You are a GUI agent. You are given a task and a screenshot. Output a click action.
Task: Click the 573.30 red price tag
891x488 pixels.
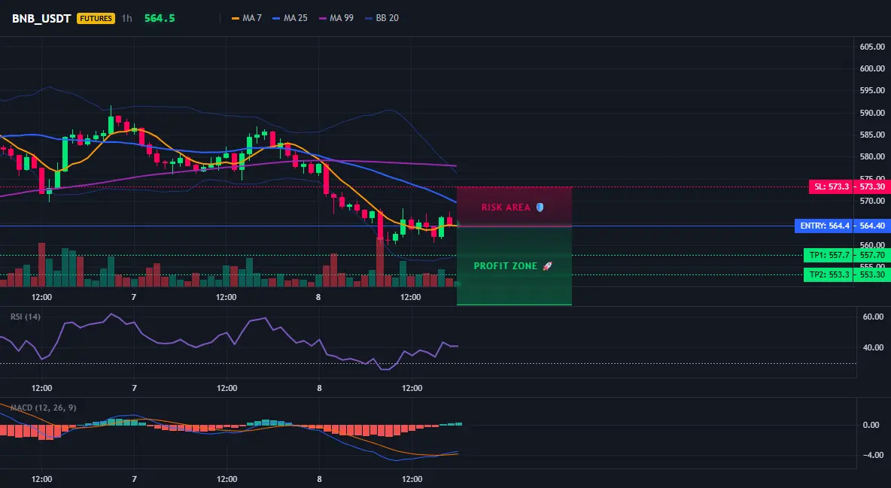point(872,186)
